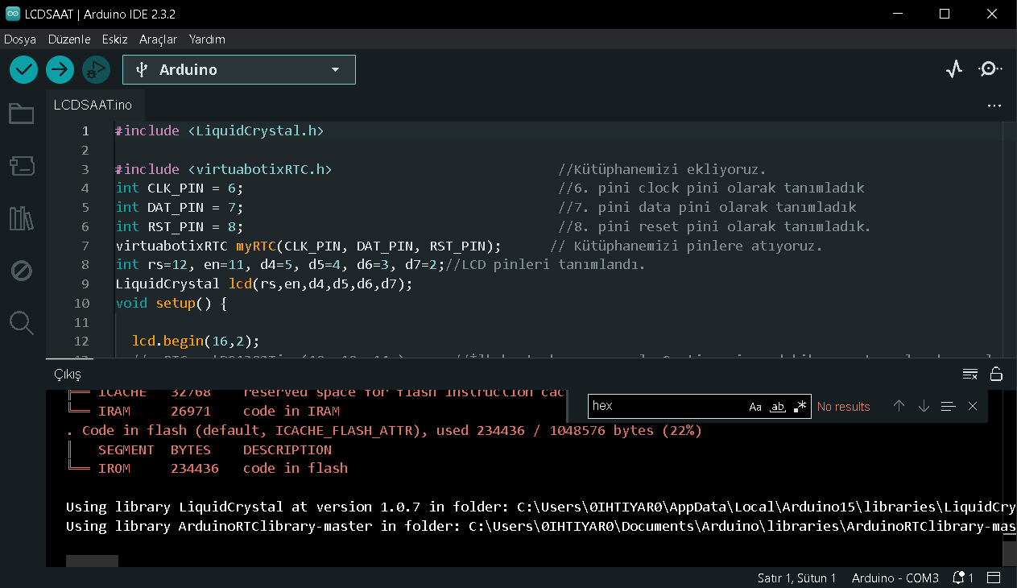1017x588 pixels.
Task: Click line number 7 in the gutter
Action: (85, 246)
